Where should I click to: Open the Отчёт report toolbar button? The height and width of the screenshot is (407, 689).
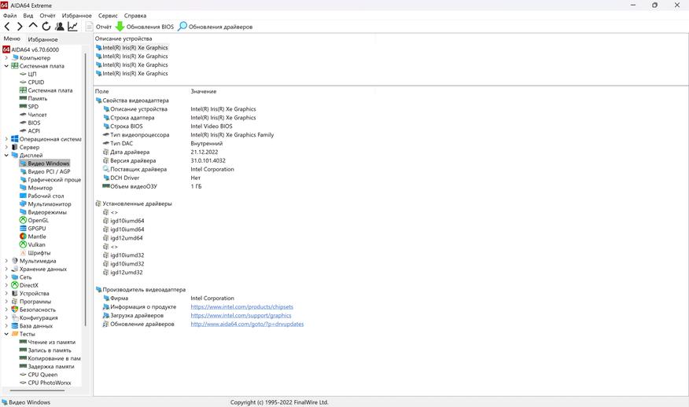98,27
